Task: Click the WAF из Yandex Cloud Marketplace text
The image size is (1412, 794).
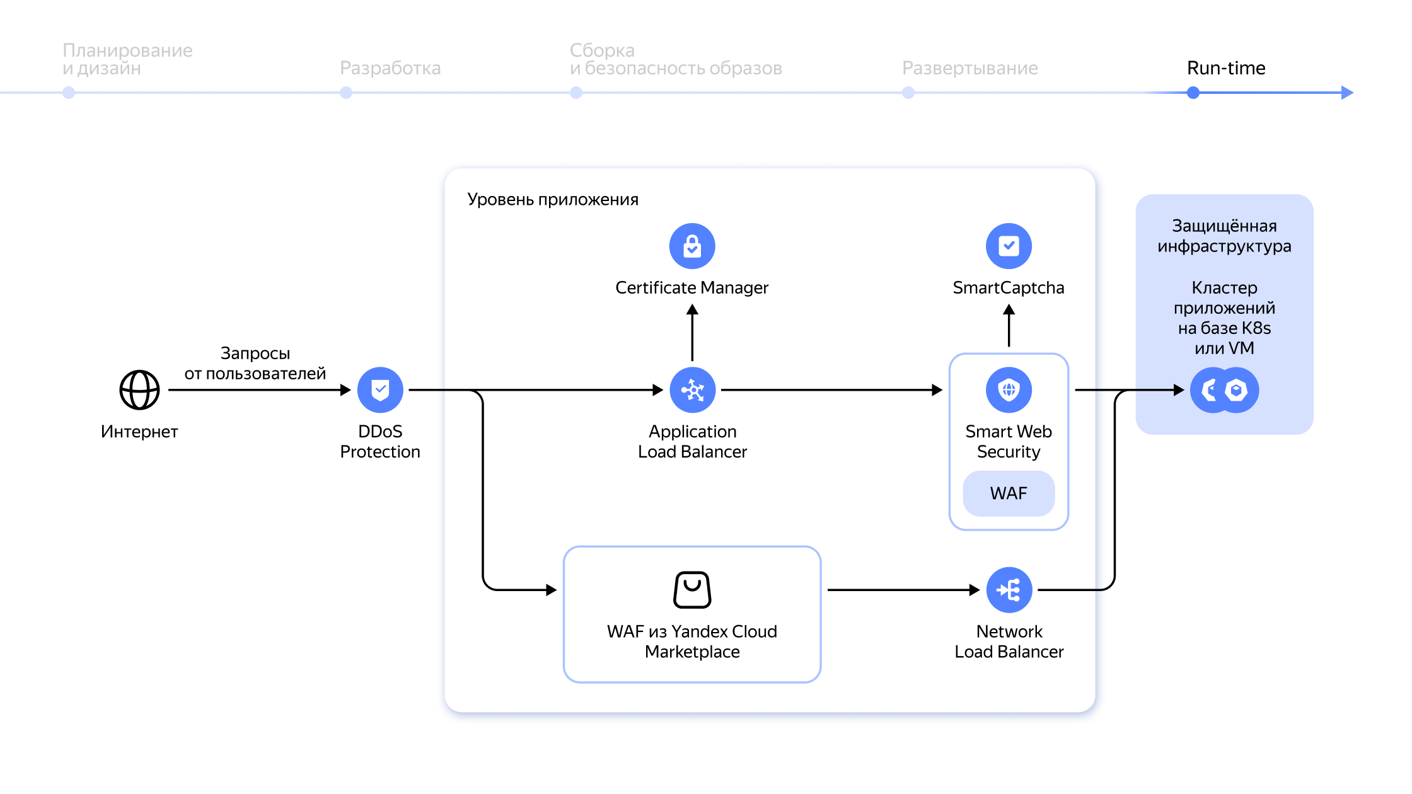Action: click(692, 642)
